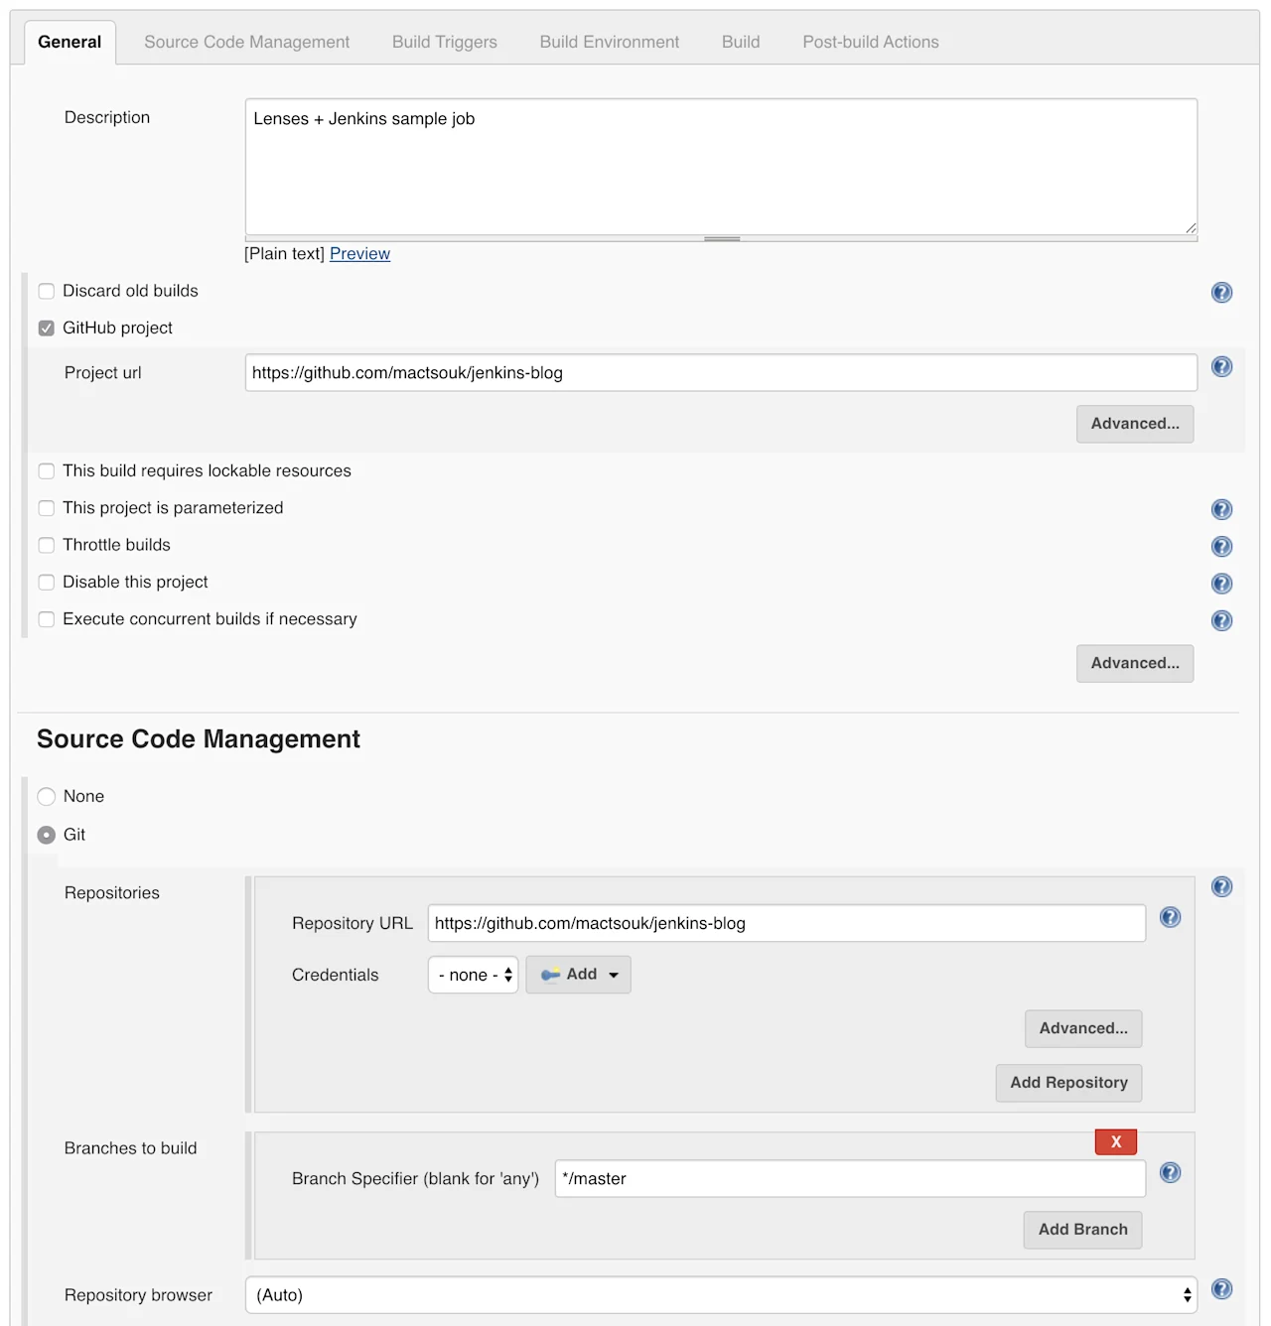The width and height of the screenshot is (1271, 1326).
Task: Open the description Preview link
Action: click(x=359, y=253)
